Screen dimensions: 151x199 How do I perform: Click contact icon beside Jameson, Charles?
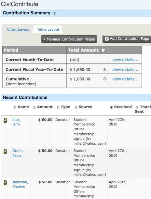point(5,183)
